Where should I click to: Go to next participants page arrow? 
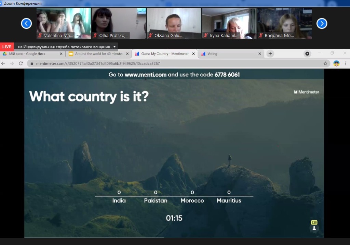click(322, 23)
